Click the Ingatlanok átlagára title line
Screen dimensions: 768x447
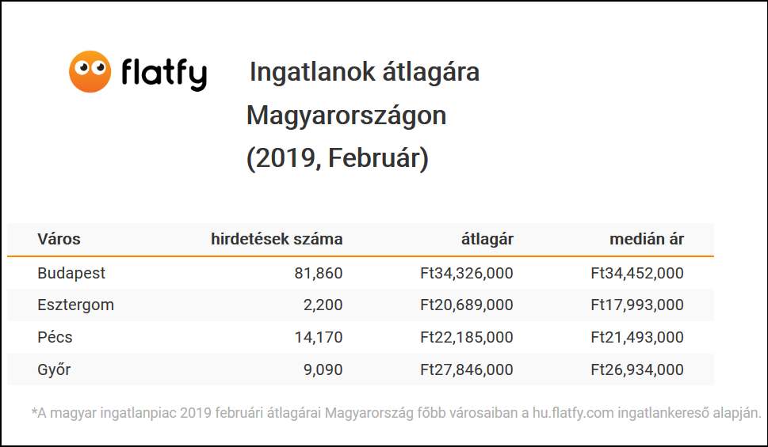click(365, 72)
